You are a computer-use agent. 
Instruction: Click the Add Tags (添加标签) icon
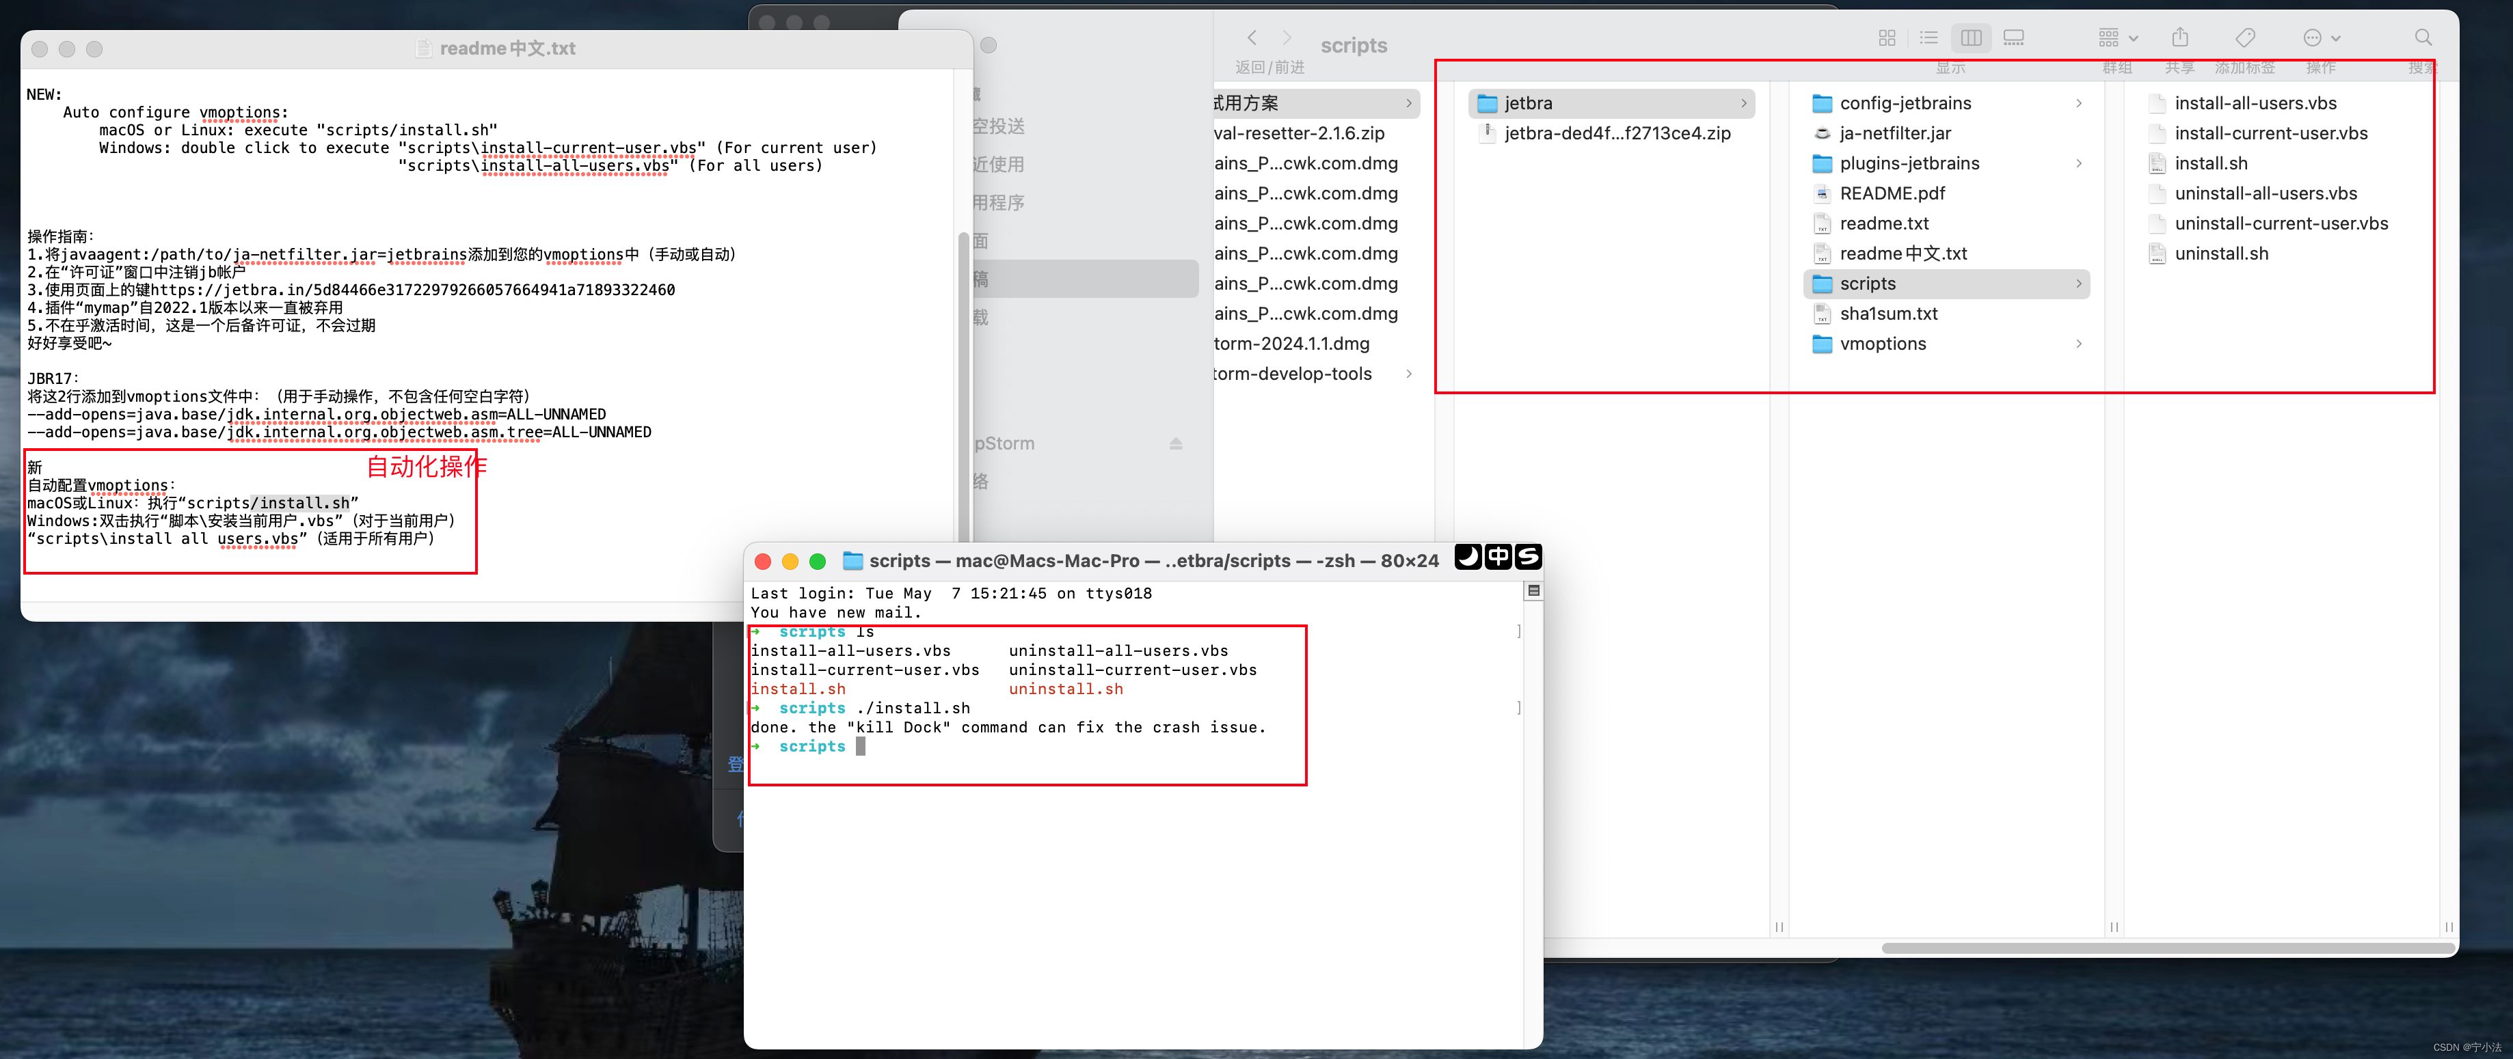click(2246, 37)
